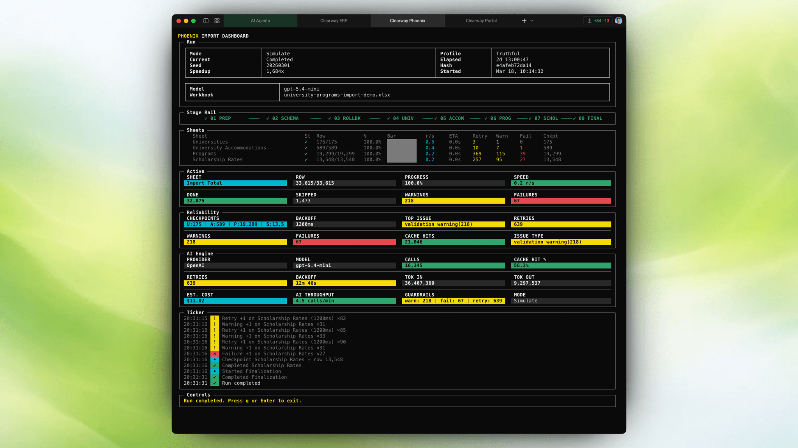Click the warning exclamation icon on Retry entry
Viewport: 798px width, 448px height.
pyautogui.click(x=215, y=318)
